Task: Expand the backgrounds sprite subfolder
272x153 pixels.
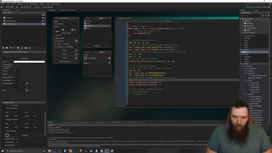Action: [245, 68]
